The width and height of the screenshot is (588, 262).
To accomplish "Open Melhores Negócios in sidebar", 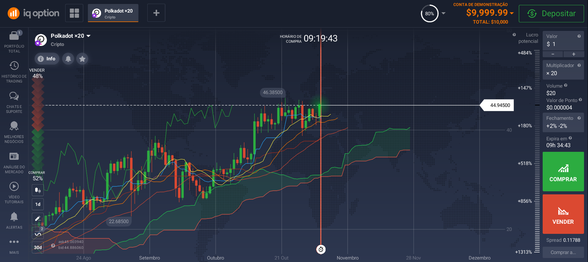I will coord(14,133).
